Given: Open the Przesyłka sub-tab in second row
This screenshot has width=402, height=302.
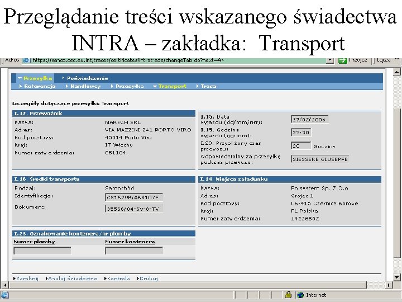Looking at the screenshot, I should coord(130,86).
